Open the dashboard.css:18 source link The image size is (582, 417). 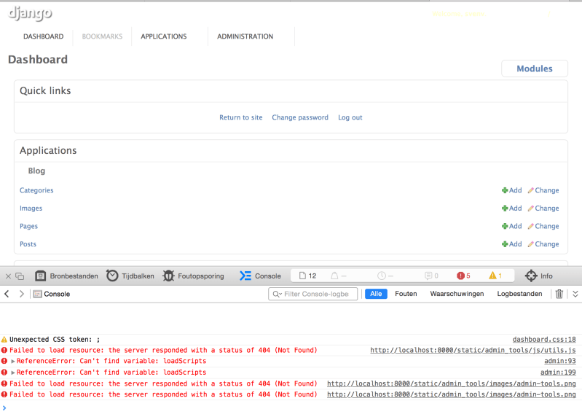[x=544, y=340]
